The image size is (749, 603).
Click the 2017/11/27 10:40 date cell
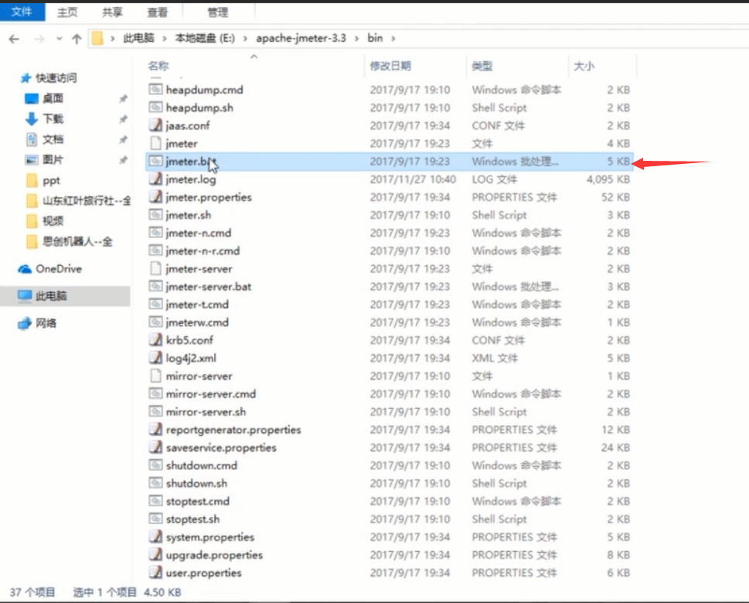coord(413,179)
